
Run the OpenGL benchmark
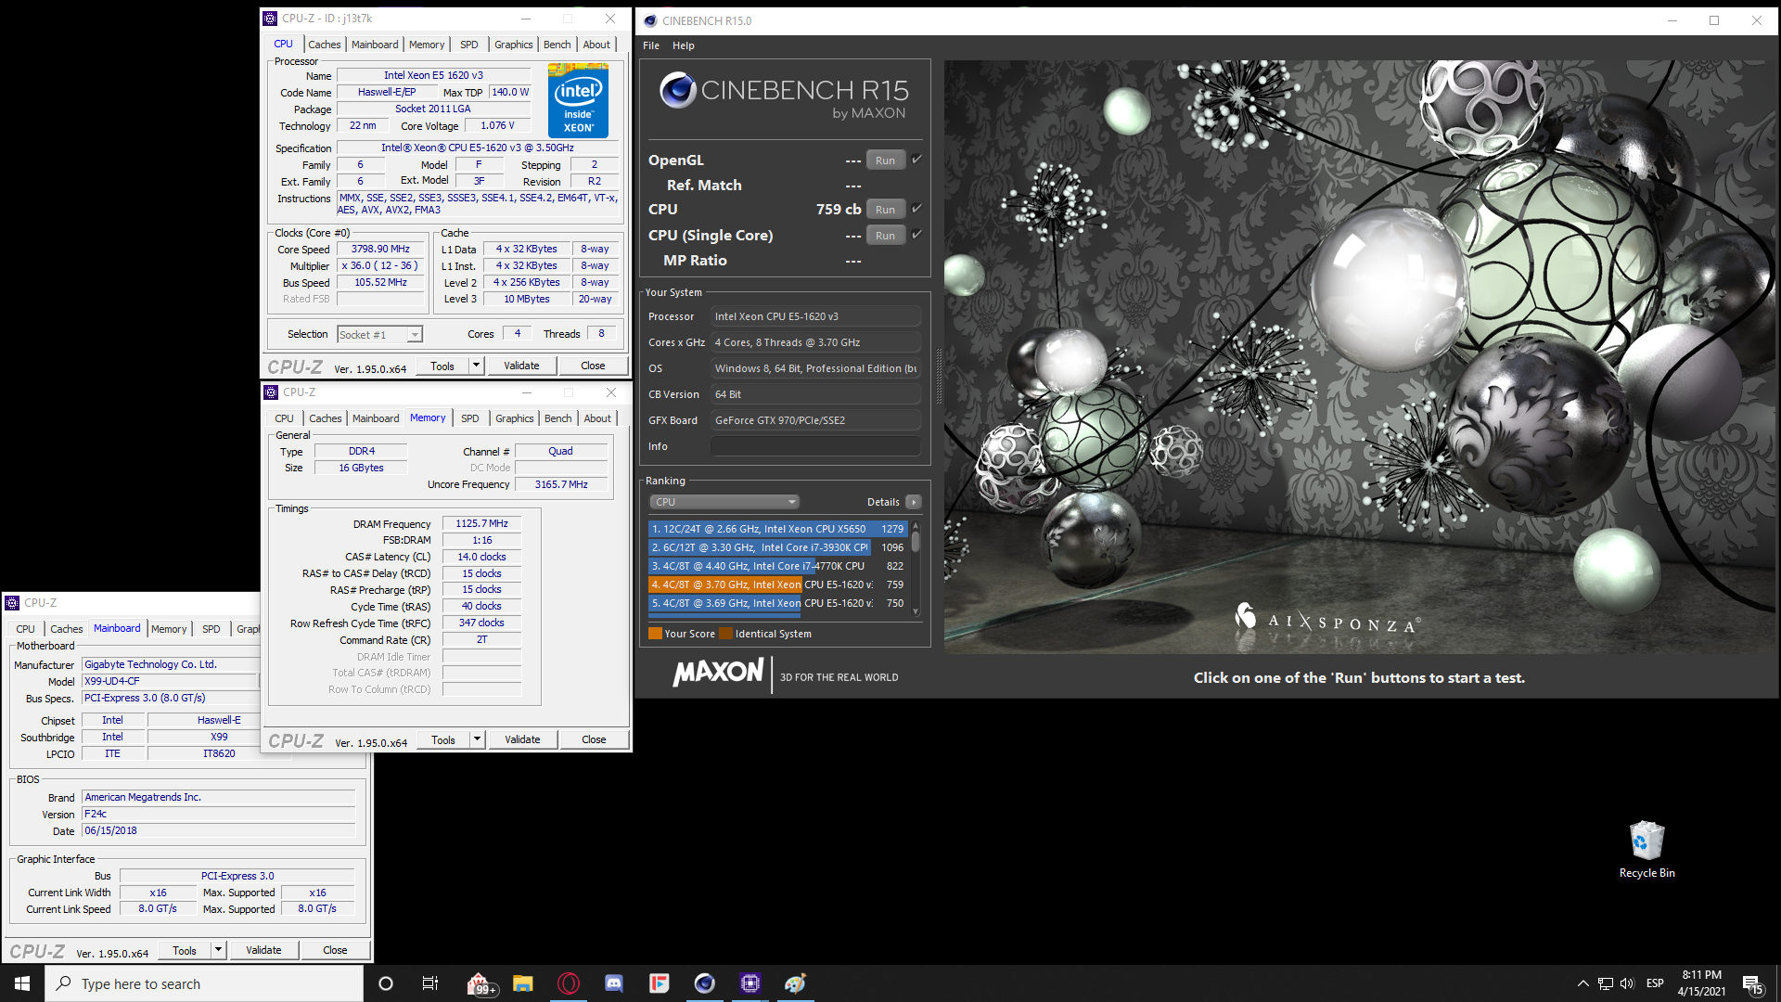coord(885,161)
